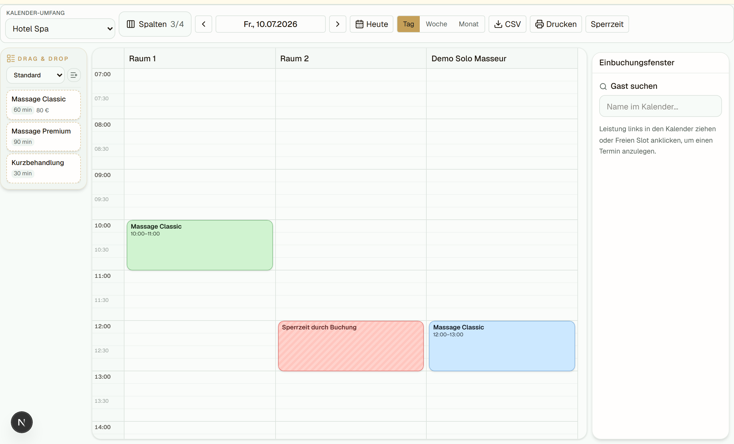Click the Name im Kalender search field
This screenshot has height=444, width=734.
[660, 106]
